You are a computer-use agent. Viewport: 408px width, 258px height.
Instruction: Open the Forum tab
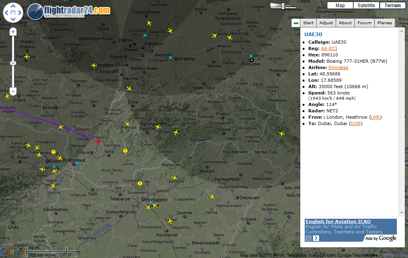point(364,23)
